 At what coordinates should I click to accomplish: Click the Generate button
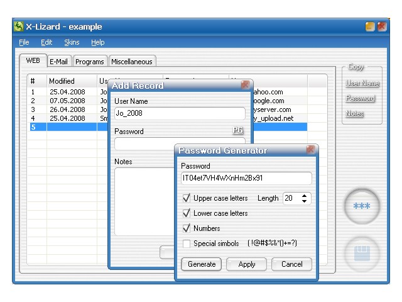pos(202,264)
